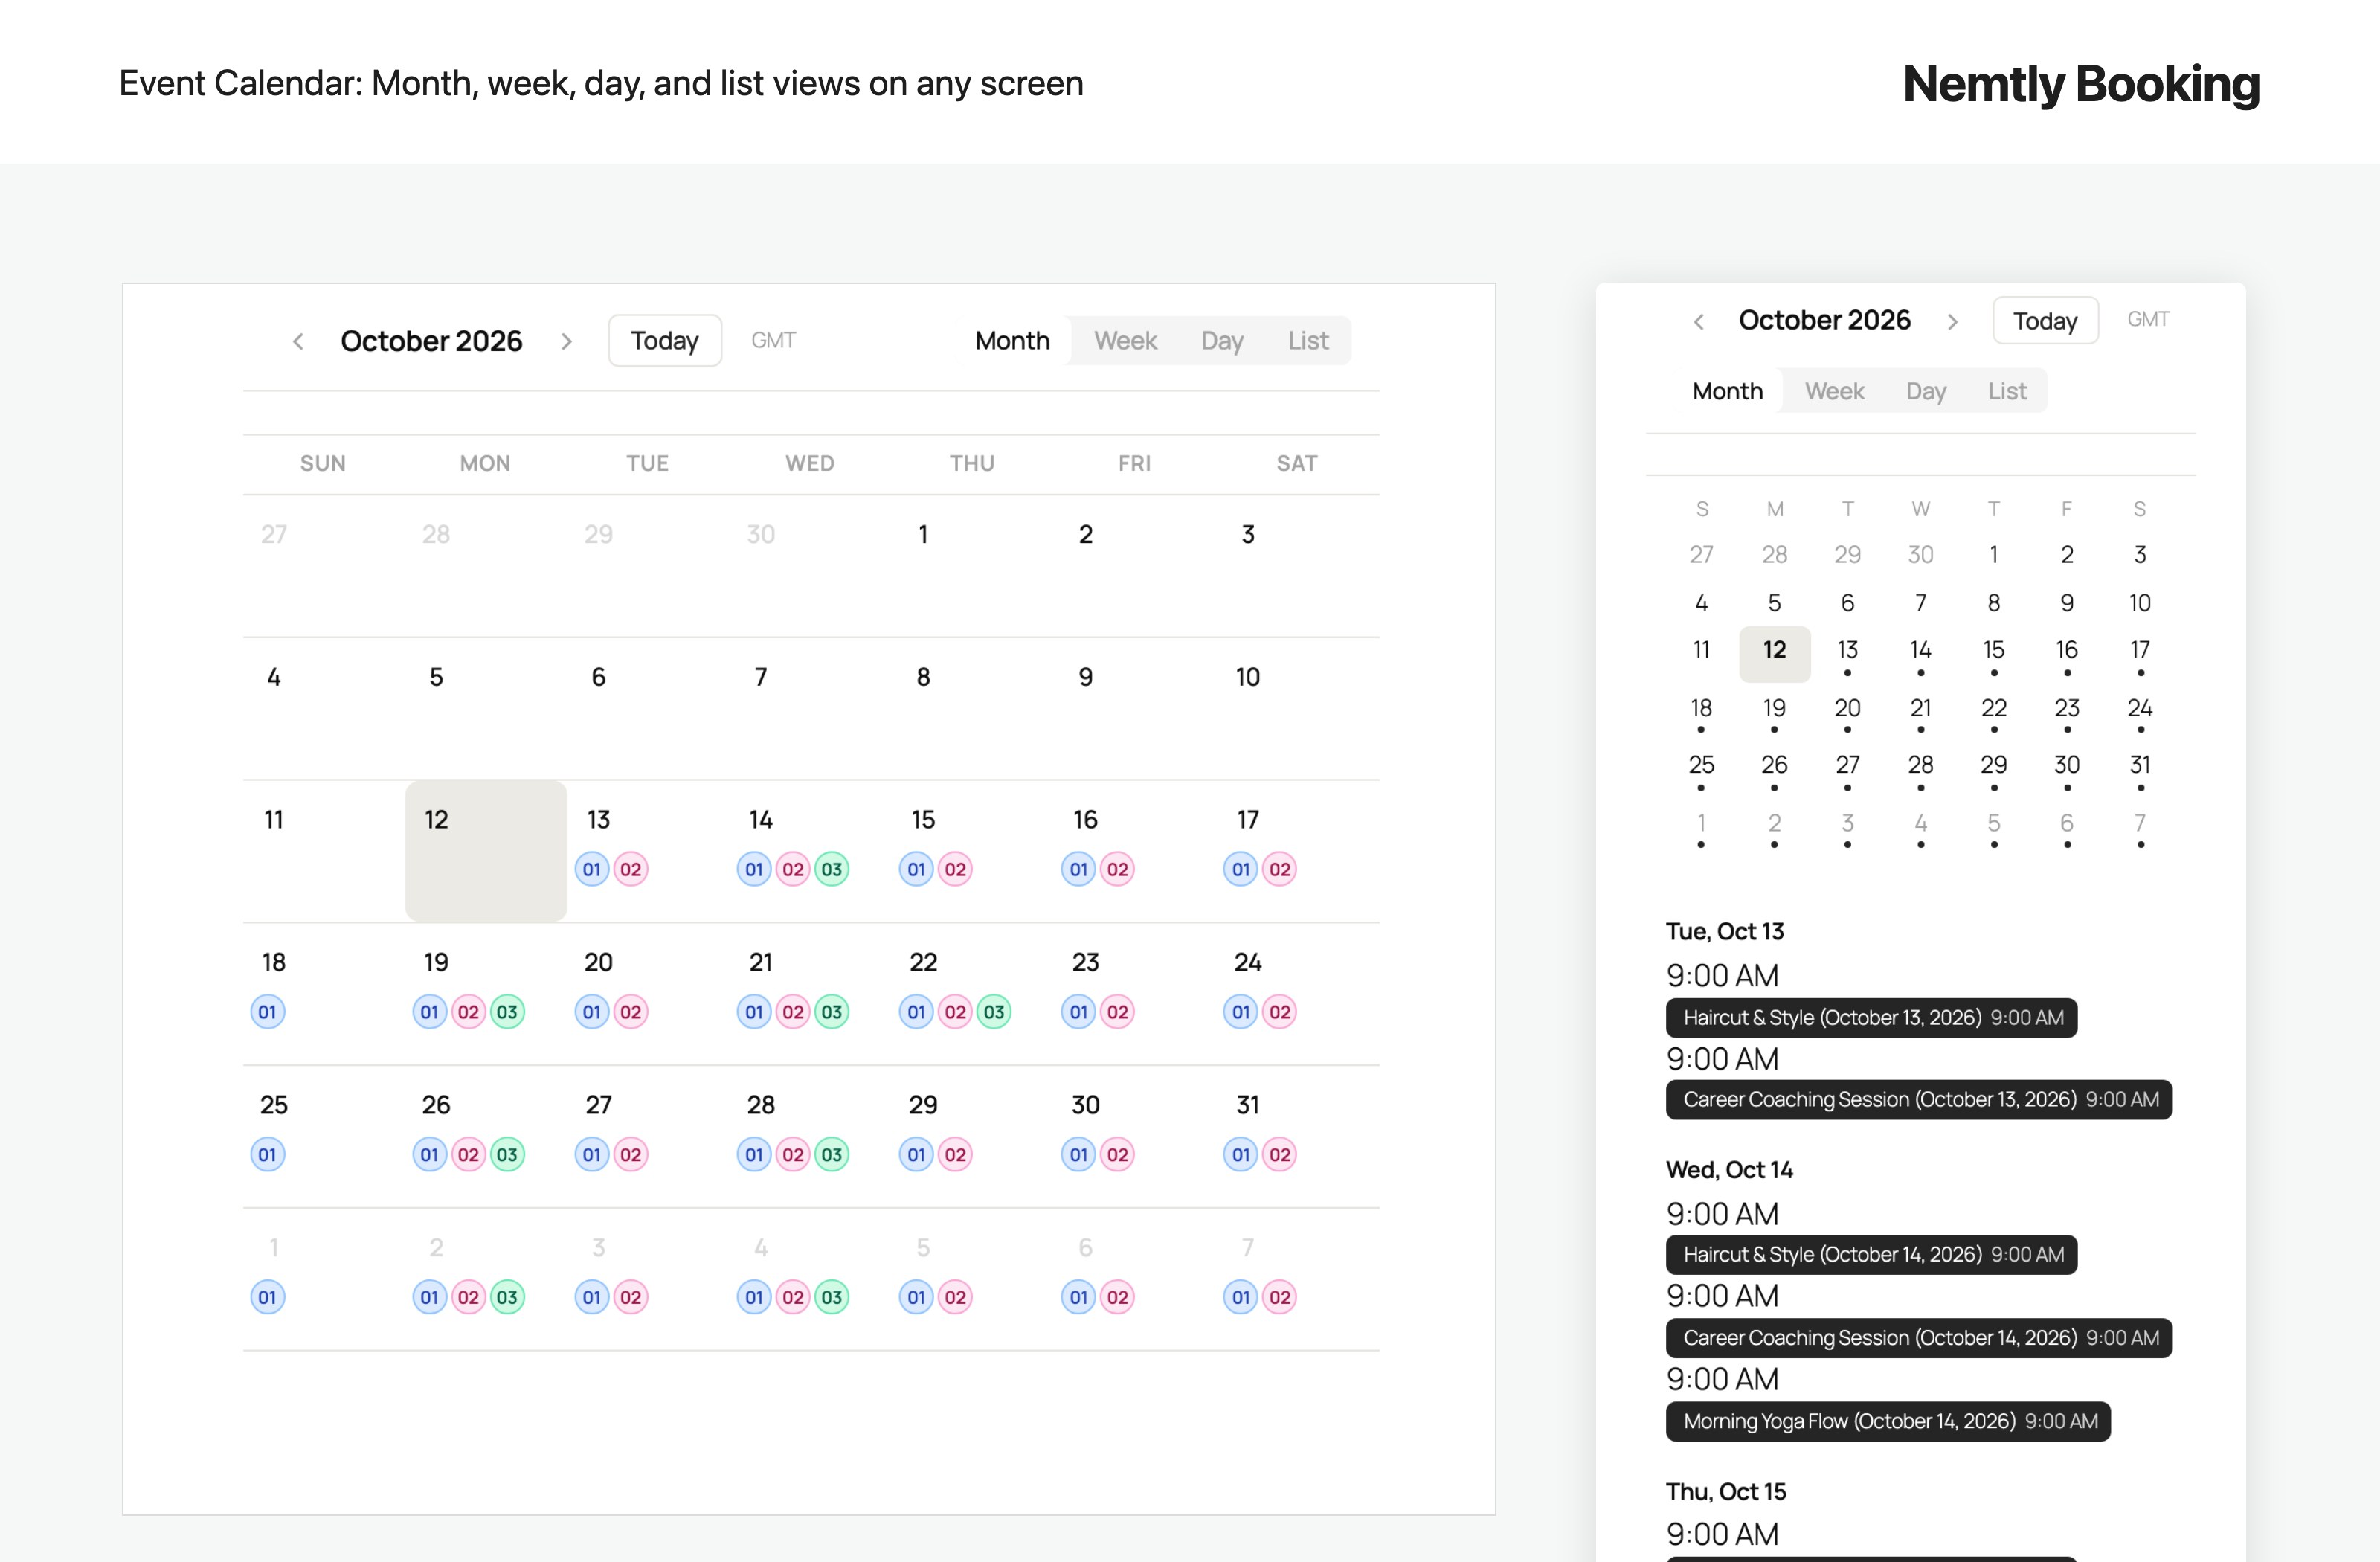Select Month view in large calendar
Image resolution: width=2380 pixels, height=1562 pixels.
pyautogui.click(x=1012, y=341)
